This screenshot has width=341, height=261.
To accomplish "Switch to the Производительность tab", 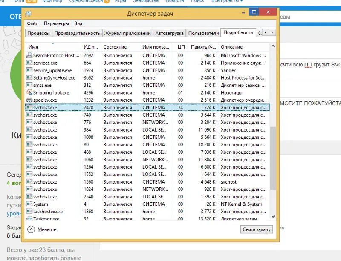I will pyautogui.click(x=77, y=33).
